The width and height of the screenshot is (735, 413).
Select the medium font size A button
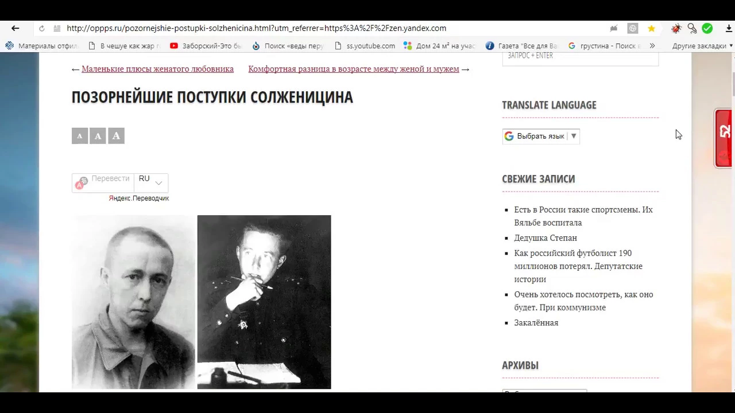point(98,136)
